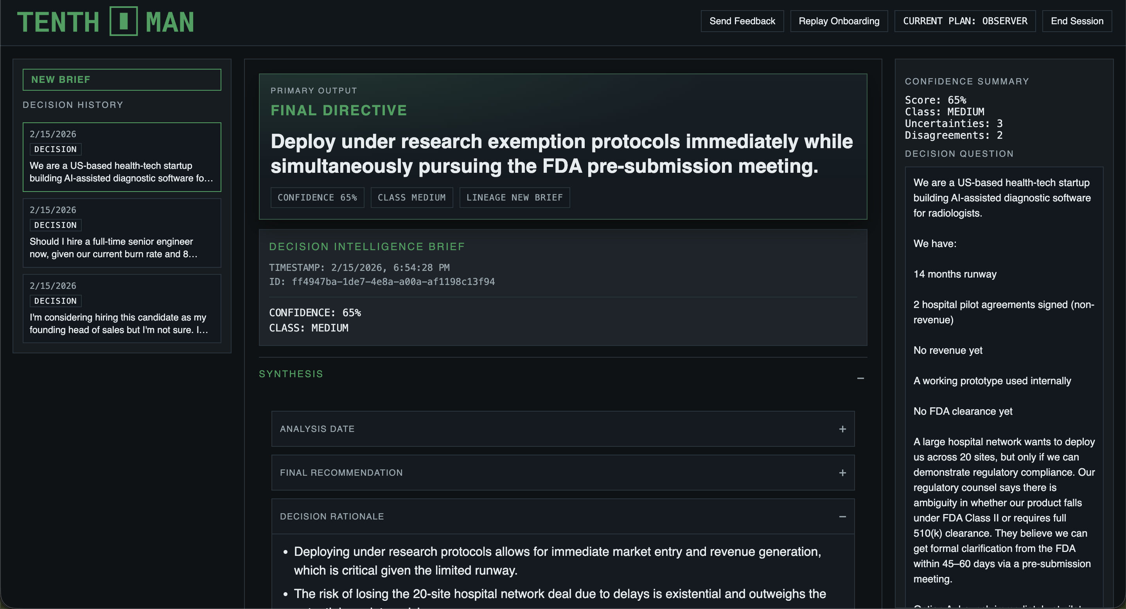Click the PRIMARY OUTPUT label
This screenshot has height=609, width=1126.
tap(314, 90)
